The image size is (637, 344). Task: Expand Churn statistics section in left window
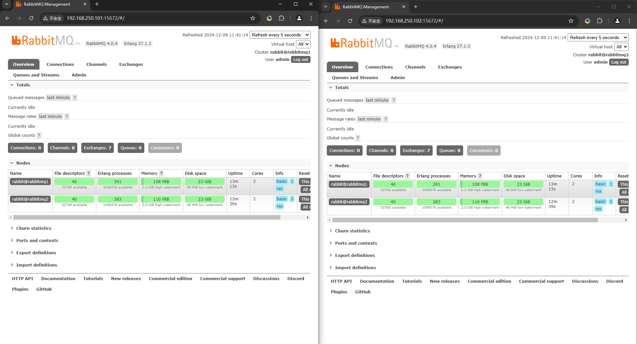pos(34,228)
